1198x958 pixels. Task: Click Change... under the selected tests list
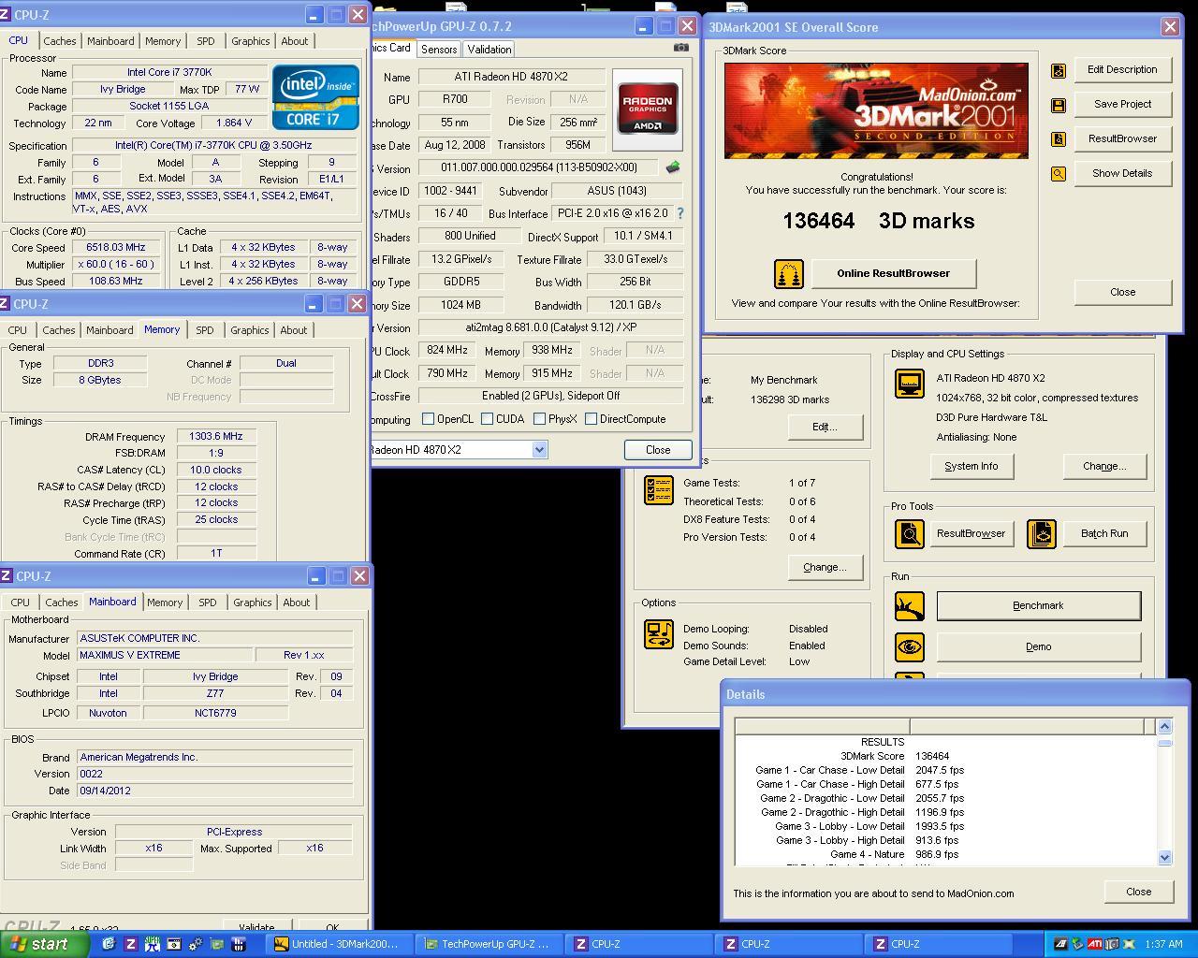(825, 568)
